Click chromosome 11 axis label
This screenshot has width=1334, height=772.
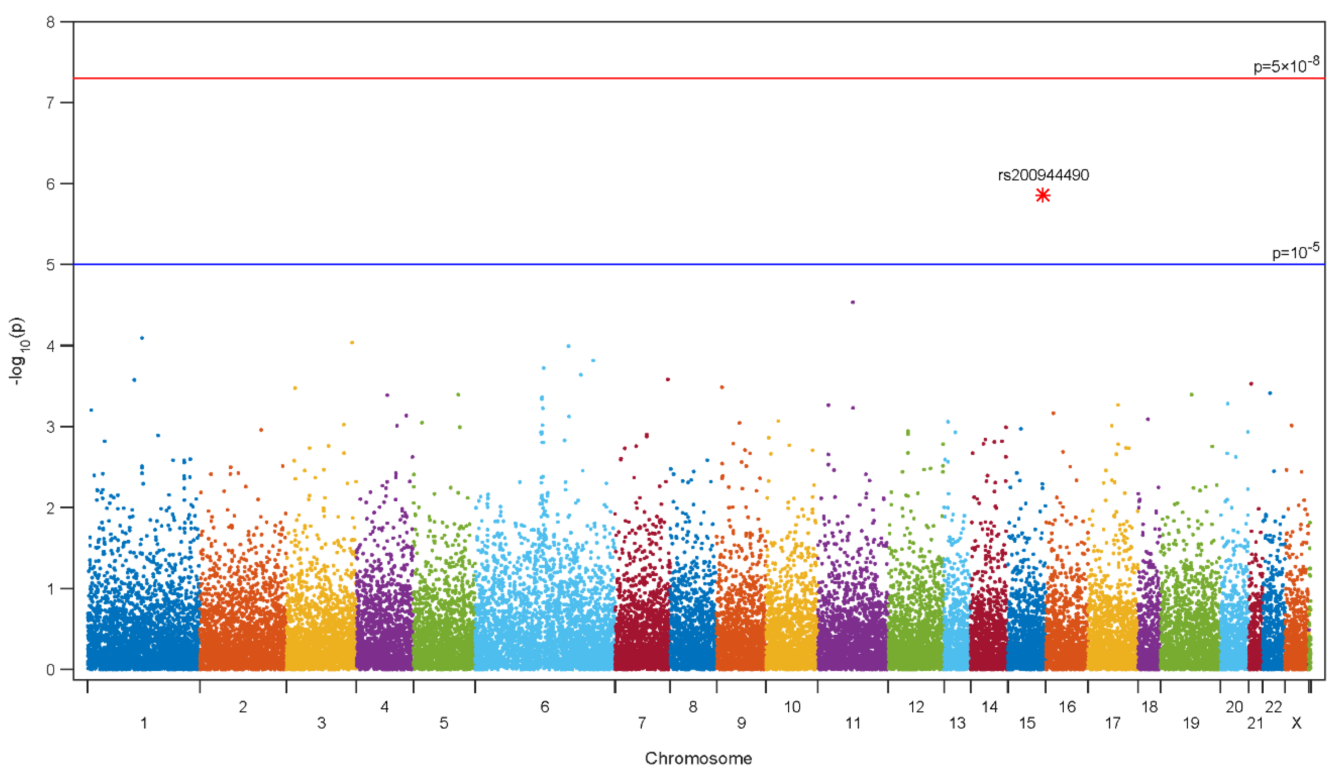[x=853, y=723]
